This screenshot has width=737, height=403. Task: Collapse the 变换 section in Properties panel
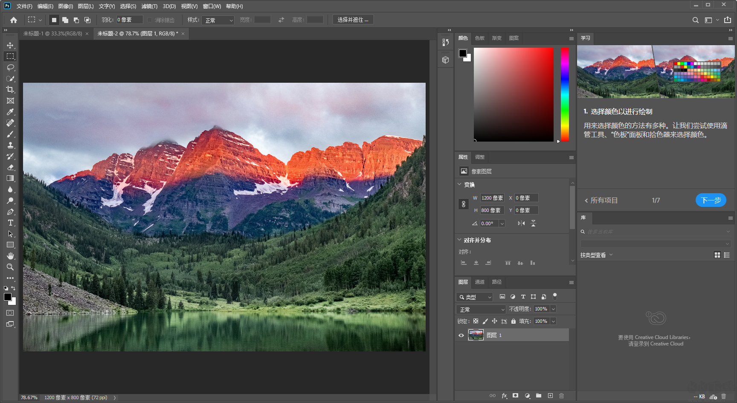pos(460,185)
